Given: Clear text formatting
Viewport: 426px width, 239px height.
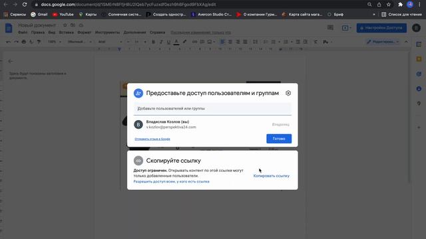Looking at the screenshot, I should (316, 42).
